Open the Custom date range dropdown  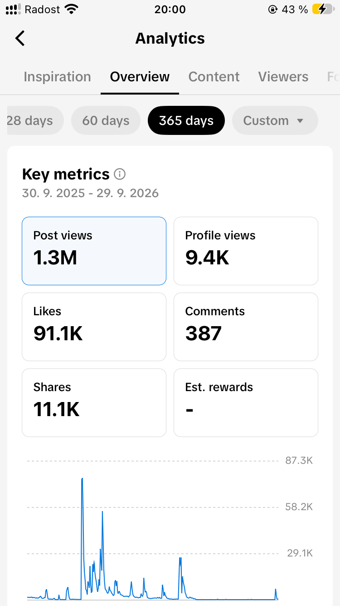pos(275,120)
